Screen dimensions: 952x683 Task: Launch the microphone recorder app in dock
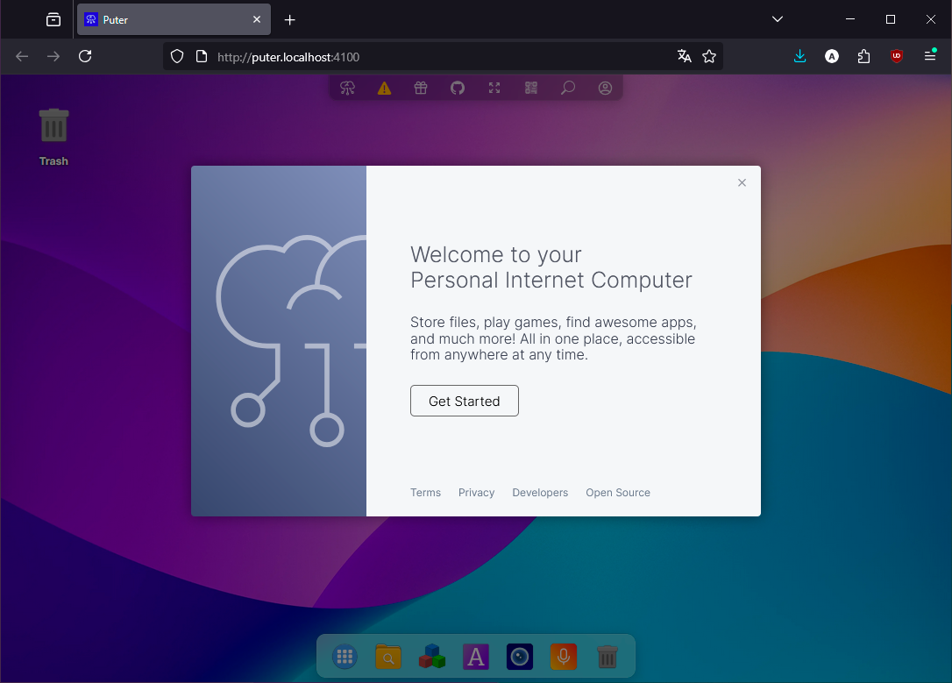tap(564, 657)
